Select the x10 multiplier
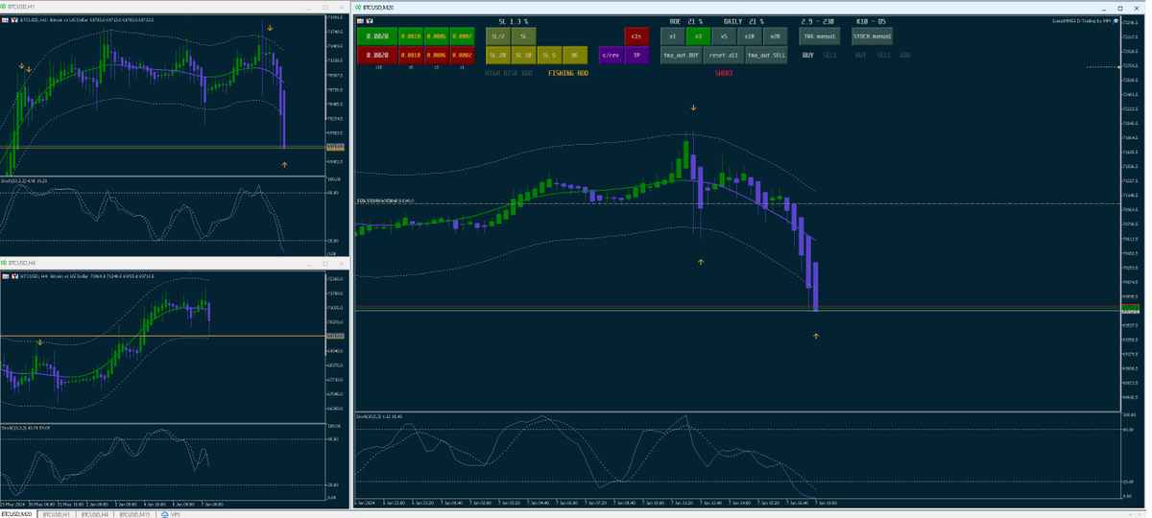The image size is (1152, 518). [750, 36]
